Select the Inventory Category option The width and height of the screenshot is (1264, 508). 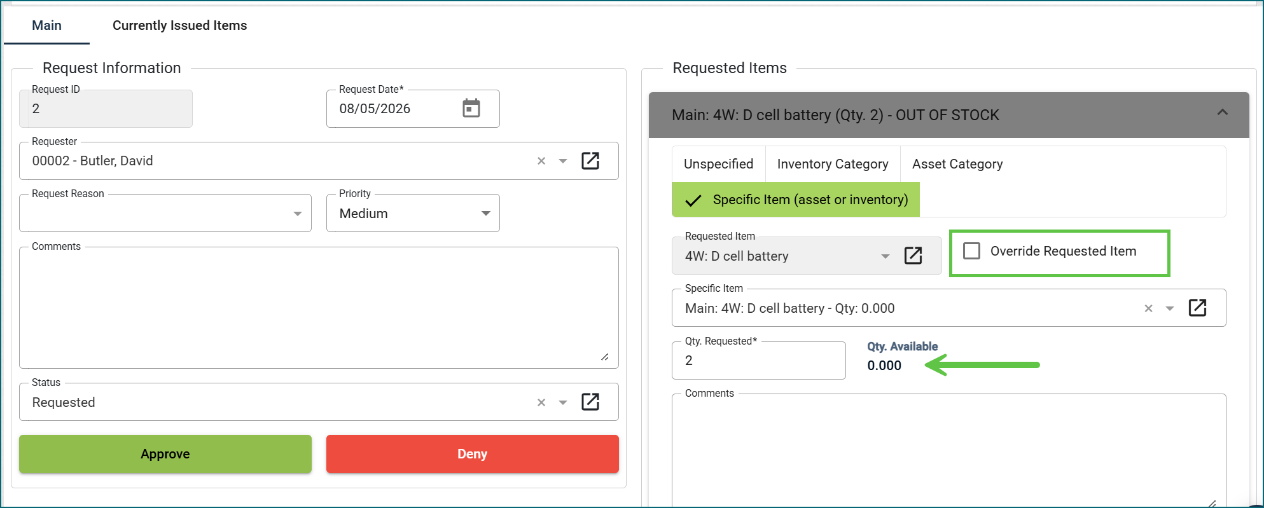coord(833,164)
